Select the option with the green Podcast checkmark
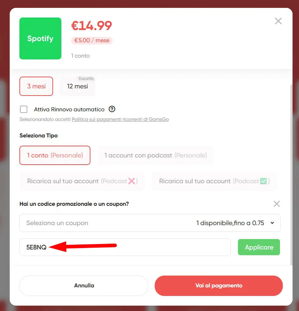 pyautogui.click(x=214, y=181)
